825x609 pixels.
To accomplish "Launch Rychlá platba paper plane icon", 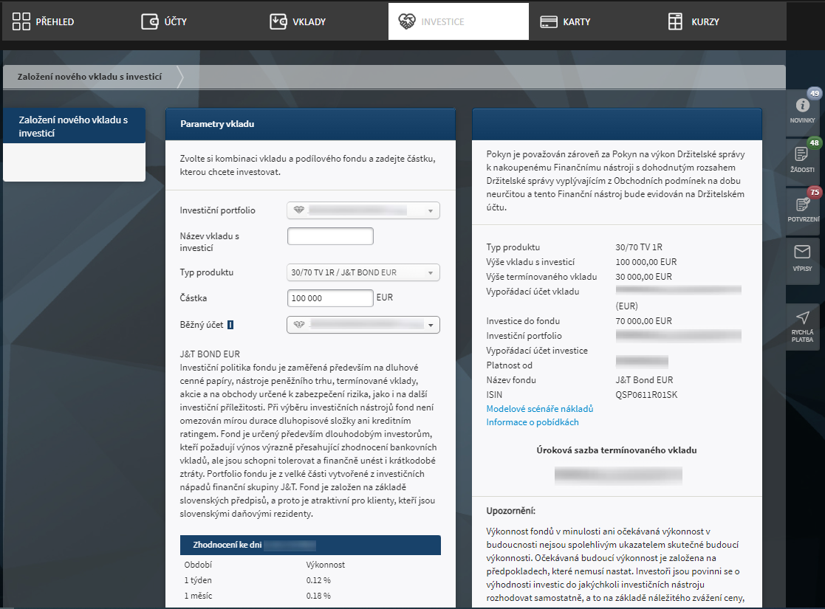I will 802,318.
